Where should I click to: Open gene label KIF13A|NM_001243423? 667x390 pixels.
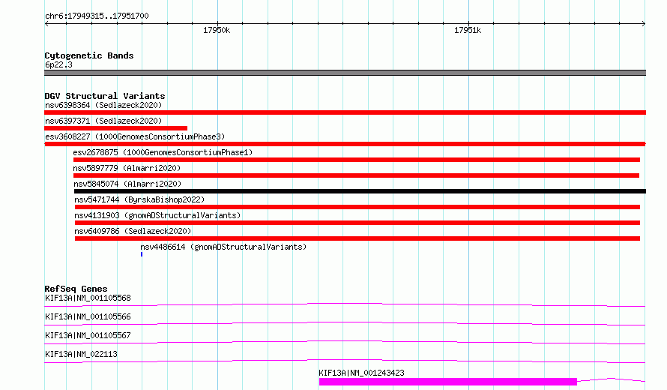pyautogui.click(x=361, y=373)
